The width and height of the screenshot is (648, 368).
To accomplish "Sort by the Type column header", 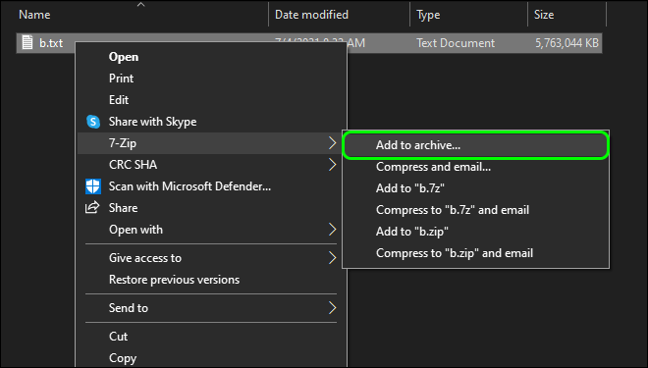I will (x=428, y=15).
